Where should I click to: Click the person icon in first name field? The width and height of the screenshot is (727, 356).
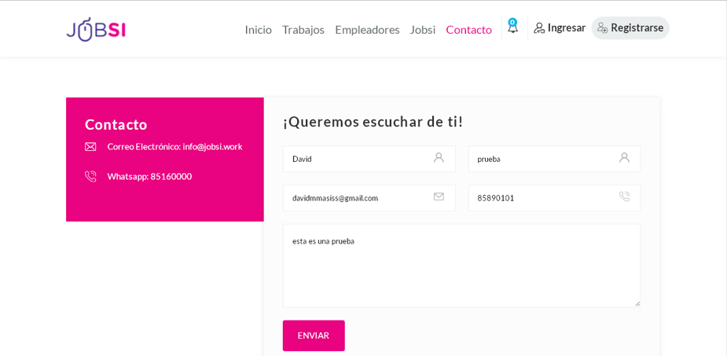439,158
